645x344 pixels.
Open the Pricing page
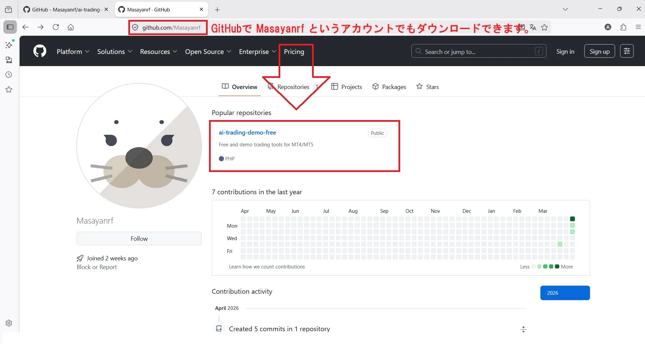click(x=294, y=52)
